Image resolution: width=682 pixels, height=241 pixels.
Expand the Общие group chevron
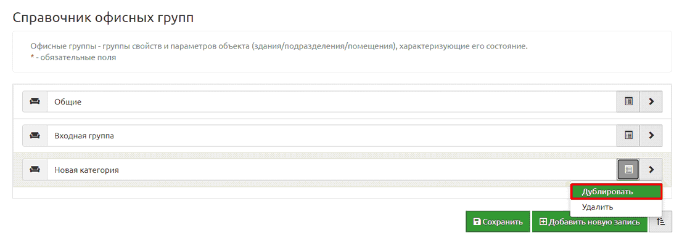[651, 102]
